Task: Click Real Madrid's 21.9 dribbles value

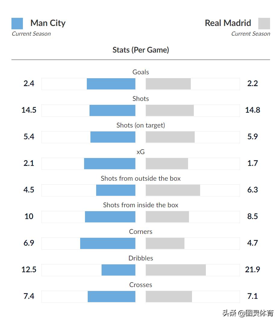Action: [252, 270]
